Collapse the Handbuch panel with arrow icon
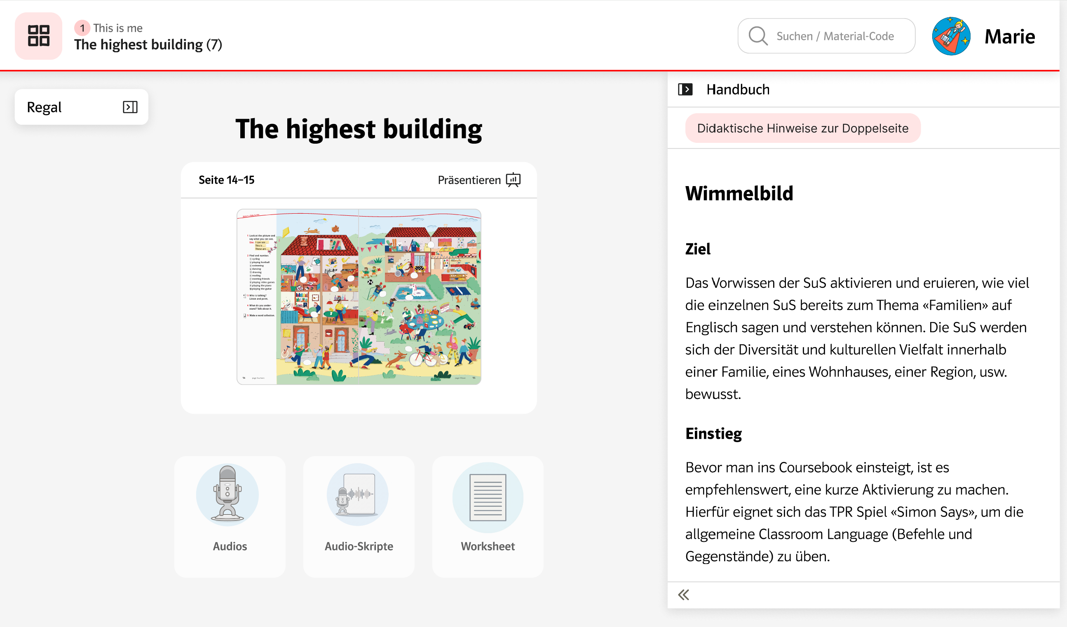1067x627 pixels. click(x=685, y=89)
